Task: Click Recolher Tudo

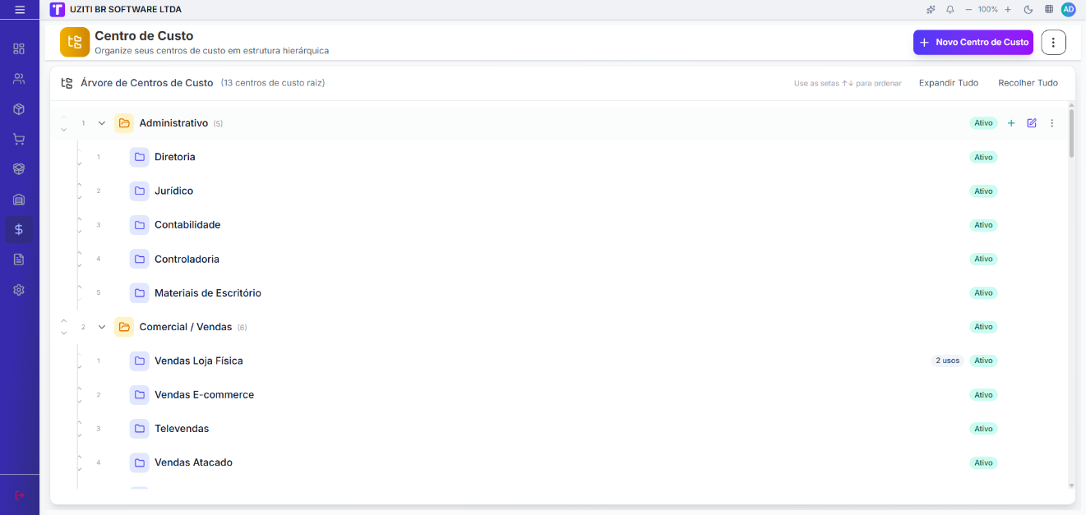Action: (1028, 83)
